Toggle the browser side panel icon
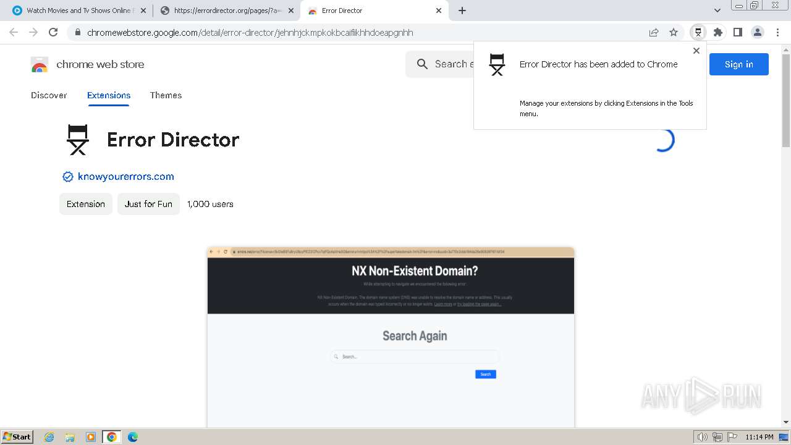 pyautogui.click(x=737, y=32)
